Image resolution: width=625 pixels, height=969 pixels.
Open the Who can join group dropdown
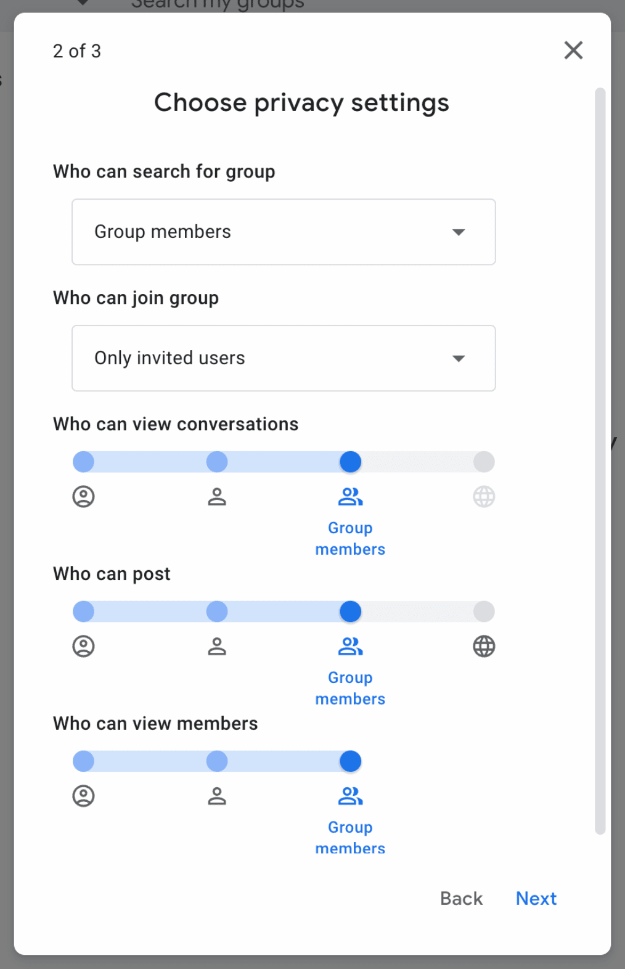[284, 358]
